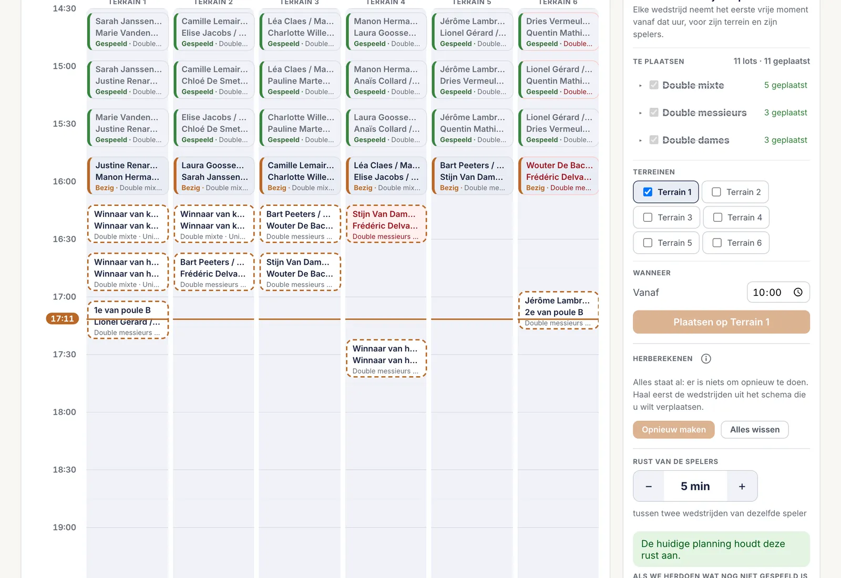Screen dimensions: 841x578
Task: Open the 15:30 Charlotte Wille / Pauline Marte match
Action: point(300,128)
